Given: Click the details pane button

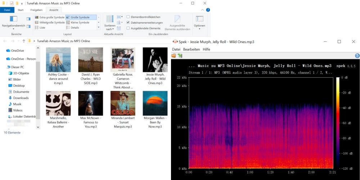Looking at the screenshot, I should (x=28, y=26).
